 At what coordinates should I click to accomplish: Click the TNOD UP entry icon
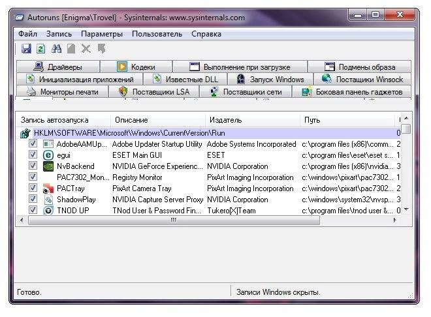(x=48, y=211)
